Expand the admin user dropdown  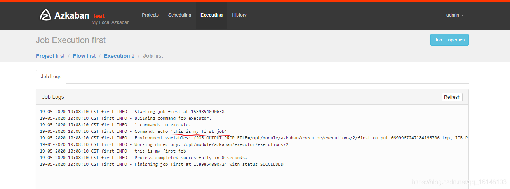click(x=455, y=15)
